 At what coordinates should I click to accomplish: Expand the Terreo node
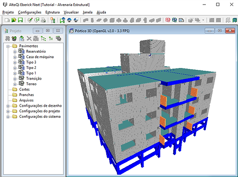point(15,84)
